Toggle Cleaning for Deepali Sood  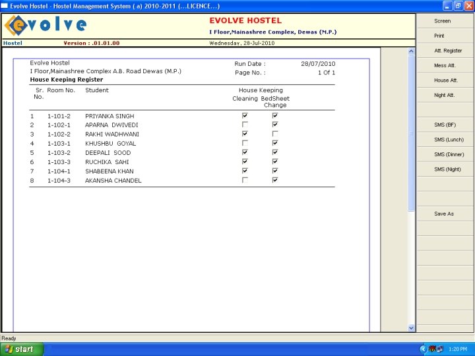(245, 152)
